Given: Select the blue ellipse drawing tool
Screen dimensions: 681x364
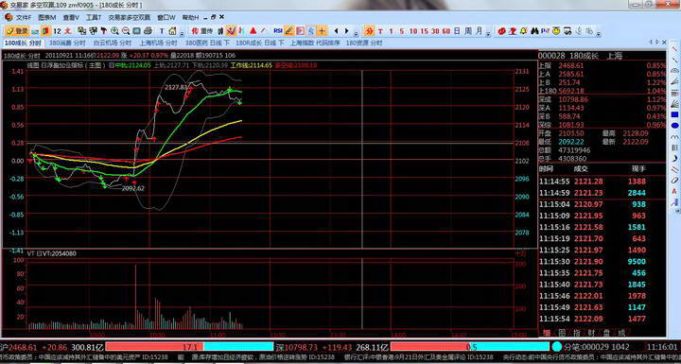Looking at the screenshot, I should pos(674,126).
